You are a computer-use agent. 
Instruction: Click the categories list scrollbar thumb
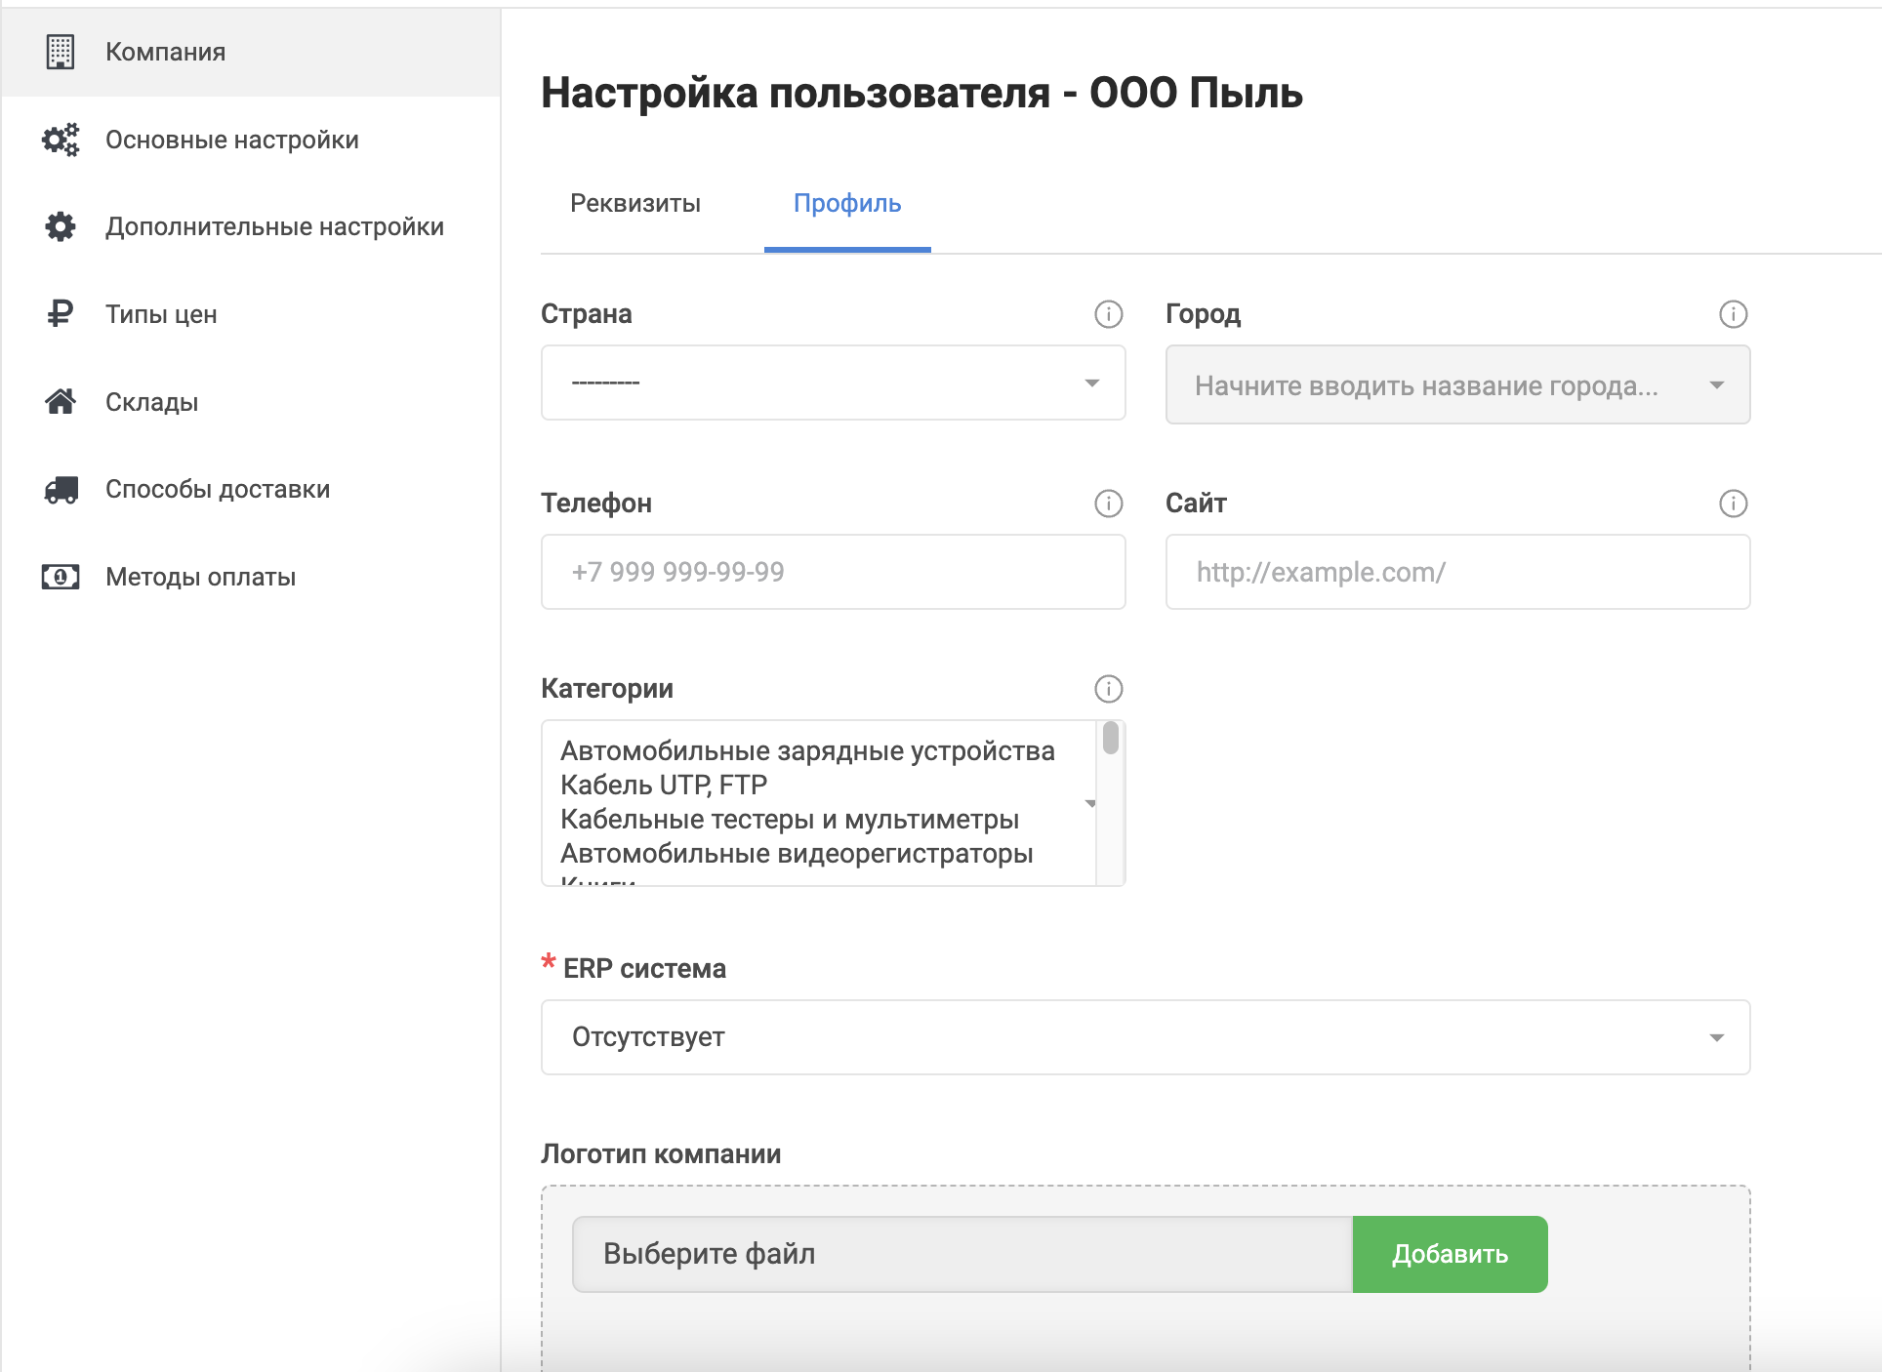click(1110, 739)
